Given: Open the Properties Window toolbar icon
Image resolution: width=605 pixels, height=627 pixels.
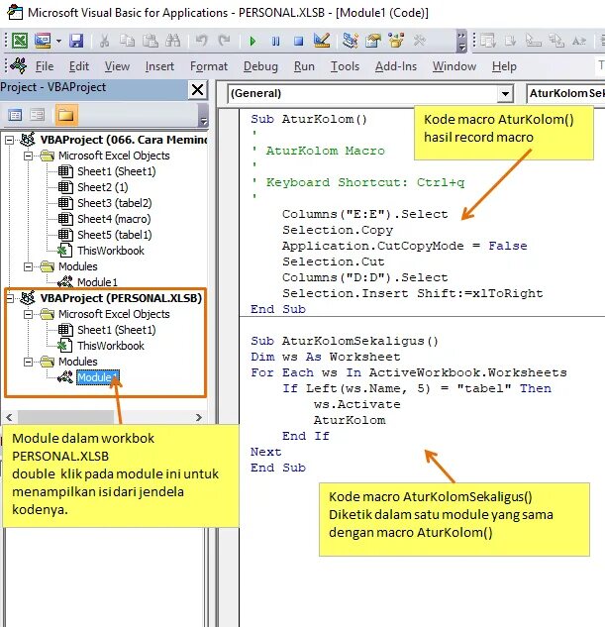Looking at the screenshot, I should tap(373, 41).
